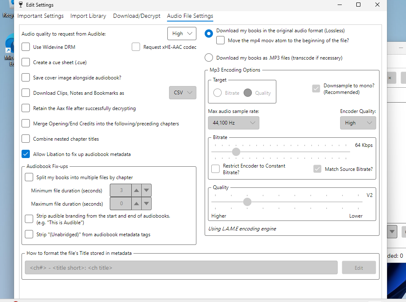Check Strip audible branding from audiobooks
The height and width of the screenshot is (302, 406).
[29, 219]
